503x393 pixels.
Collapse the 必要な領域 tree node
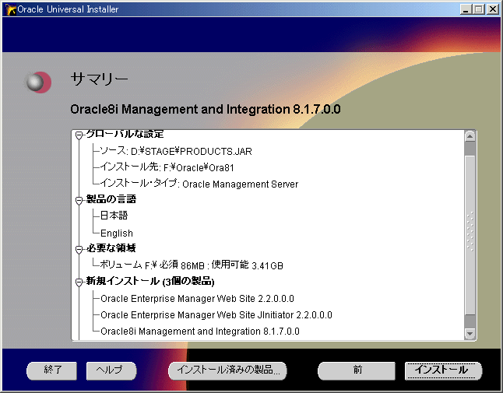[79, 249]
